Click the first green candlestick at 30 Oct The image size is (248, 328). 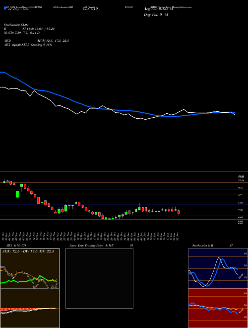4,181
